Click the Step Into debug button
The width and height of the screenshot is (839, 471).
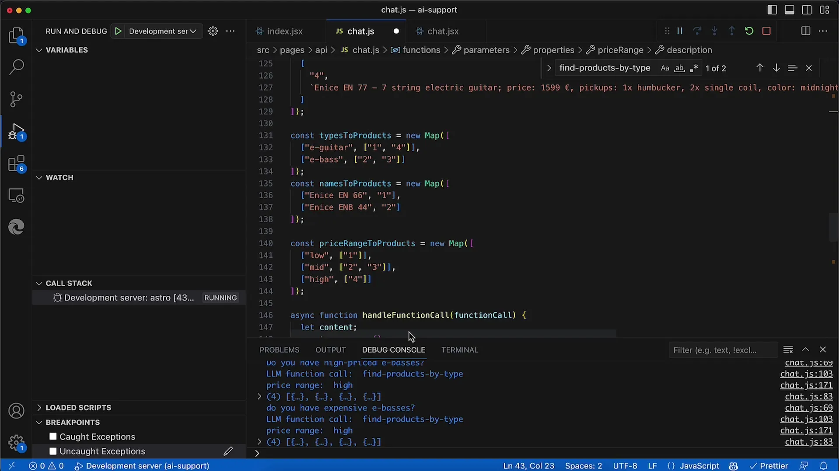[714, 31]
